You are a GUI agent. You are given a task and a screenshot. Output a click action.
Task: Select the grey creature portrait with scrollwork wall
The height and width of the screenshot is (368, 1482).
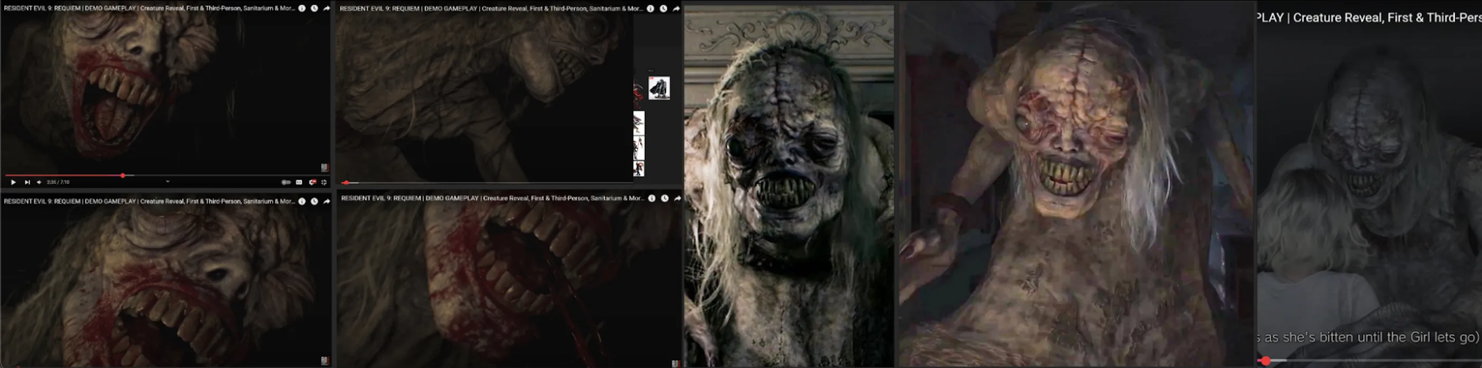(x=789, y=186)
